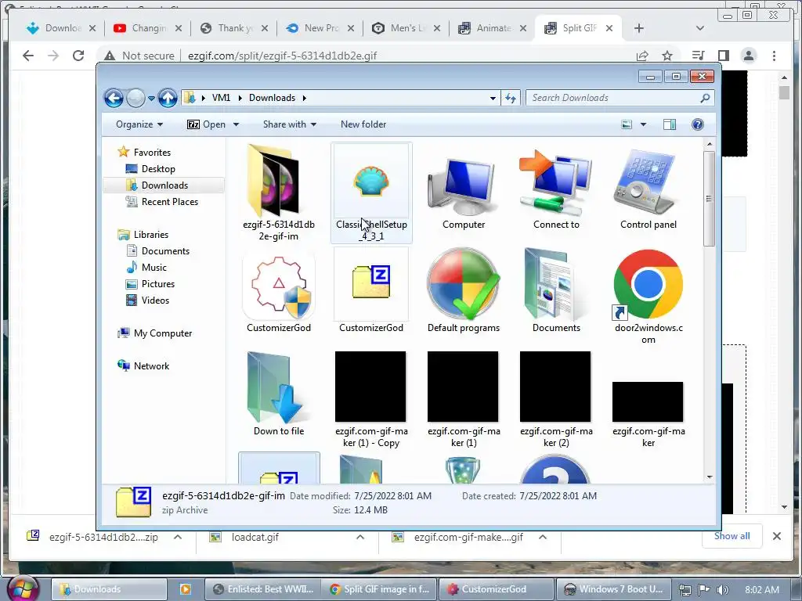Screen dimensions: 802x601
Task: Toggle the preview pane button
Action: tap(669, 124)
